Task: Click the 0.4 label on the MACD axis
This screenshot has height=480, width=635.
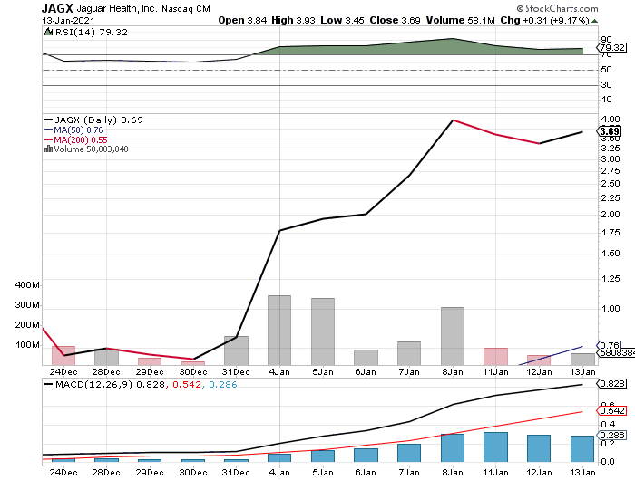Action: tap(608, 425)
